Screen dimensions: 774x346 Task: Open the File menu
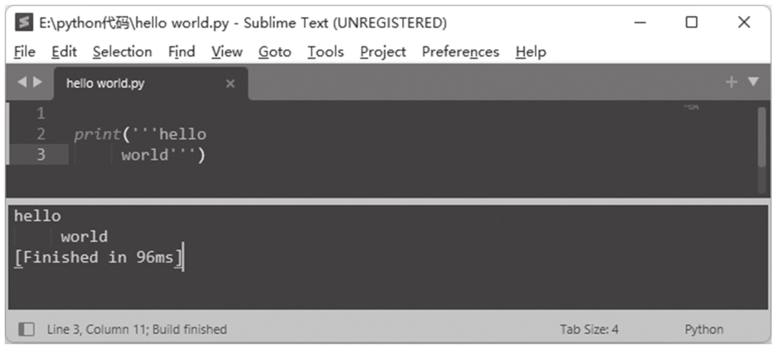coord(24,52)
